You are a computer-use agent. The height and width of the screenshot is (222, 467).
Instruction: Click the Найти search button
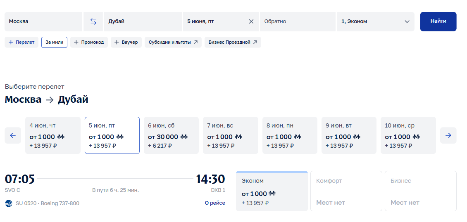point(438,21)
